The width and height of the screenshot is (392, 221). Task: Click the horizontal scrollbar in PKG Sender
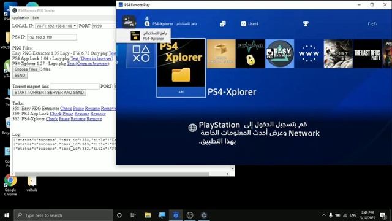pos(111,174)
